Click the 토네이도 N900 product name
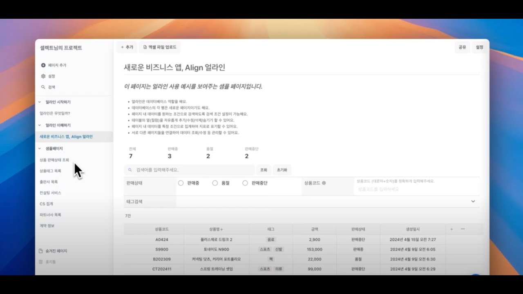The image size is (523, 294). [x=217, y=249]
